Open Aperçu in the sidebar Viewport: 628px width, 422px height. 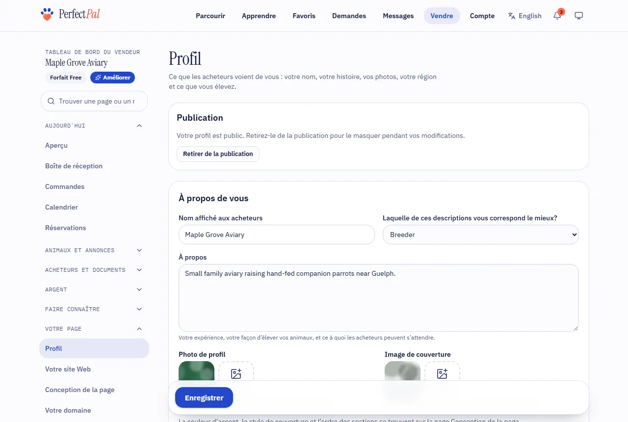(x=94, y=145)
